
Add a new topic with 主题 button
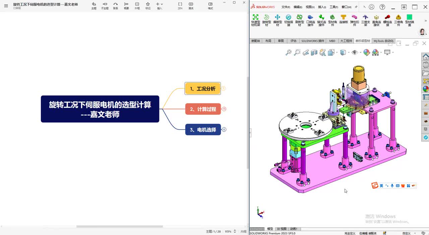pos(94,6)
